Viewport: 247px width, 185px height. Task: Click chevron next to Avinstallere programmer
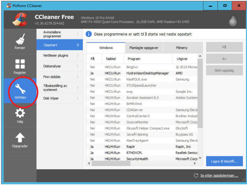(78, 34)
